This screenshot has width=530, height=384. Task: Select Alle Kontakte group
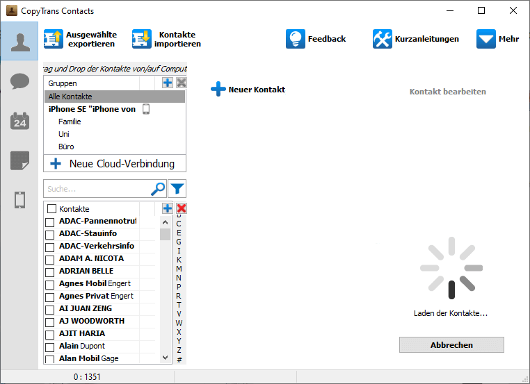click(x=115, y=97)
